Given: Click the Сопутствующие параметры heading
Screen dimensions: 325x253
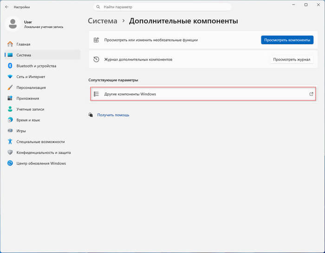Looking at the screenshot, I should [113, 80].
